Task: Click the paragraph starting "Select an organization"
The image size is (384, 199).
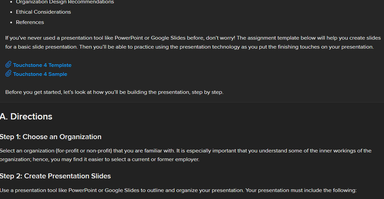Action: [x=186, y=155]
